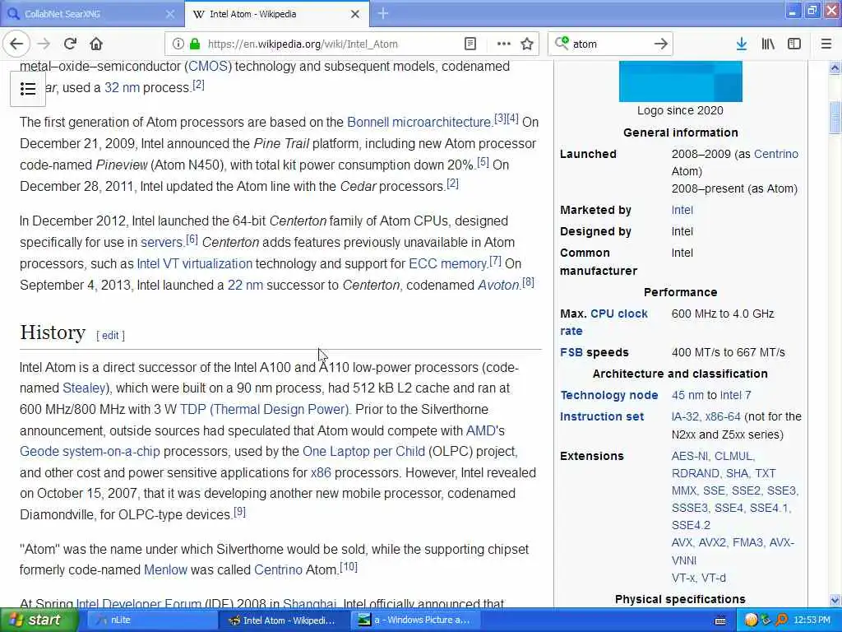Image resolution: width=842 pixels, height=632 pixels.
Task: Open a new tab with plus button
Action: 383,14
